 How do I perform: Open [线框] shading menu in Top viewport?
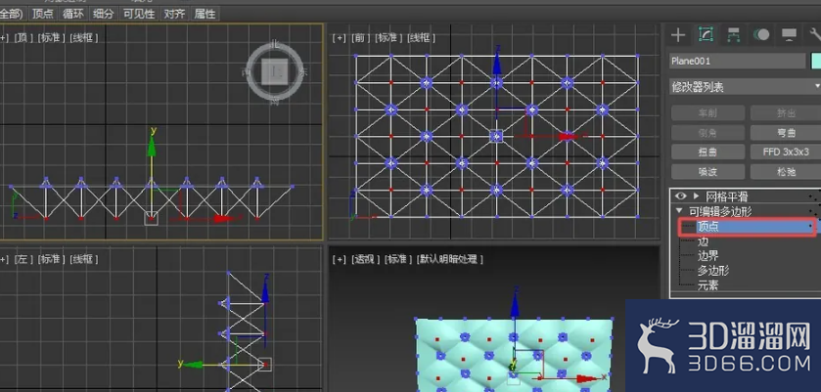coord(84,38)
